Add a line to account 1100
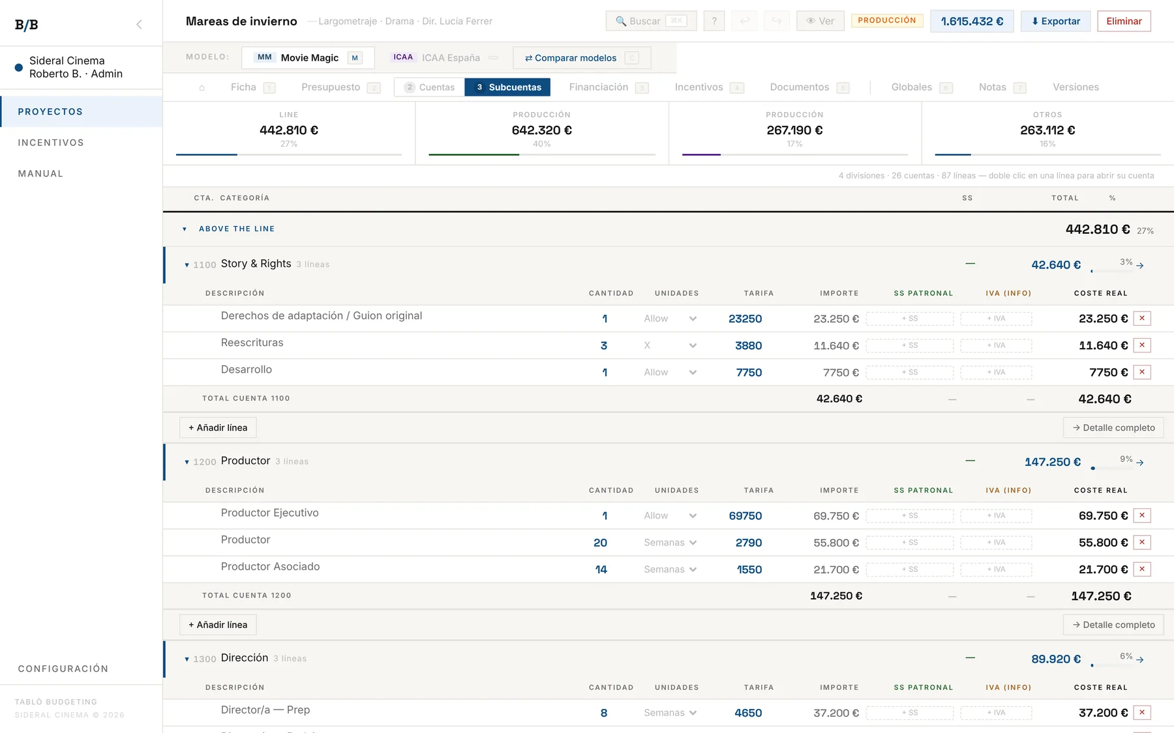1174x733 pixels. (x=218, y=427)
